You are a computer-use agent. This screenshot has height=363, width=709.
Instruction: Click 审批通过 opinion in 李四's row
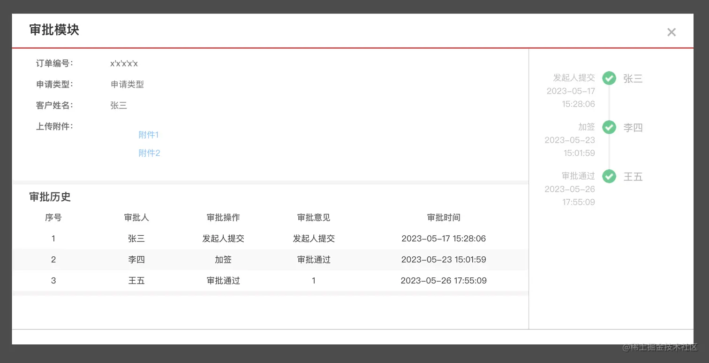pos(314,260)
